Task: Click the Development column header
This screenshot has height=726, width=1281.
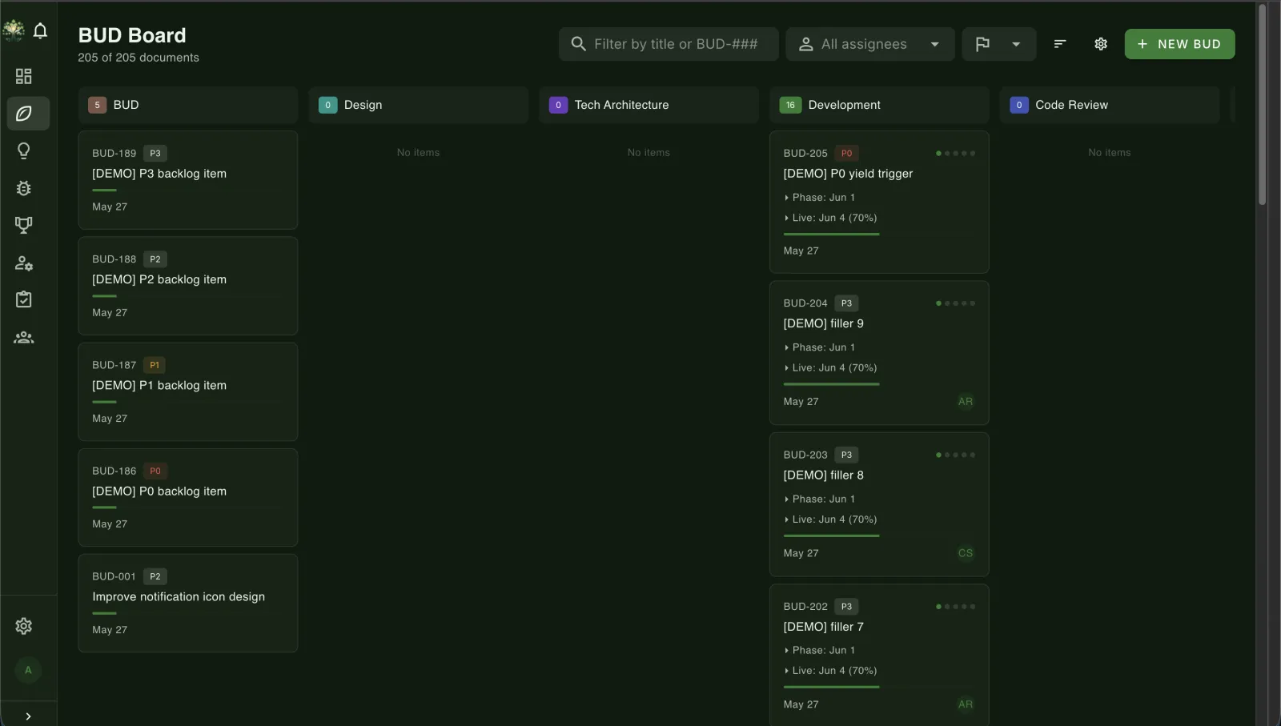Action: [879, 105]
